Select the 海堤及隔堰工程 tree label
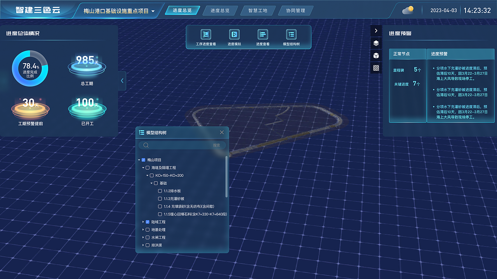The height and width of the screenshot is (279, 497). tap(163, 168)
